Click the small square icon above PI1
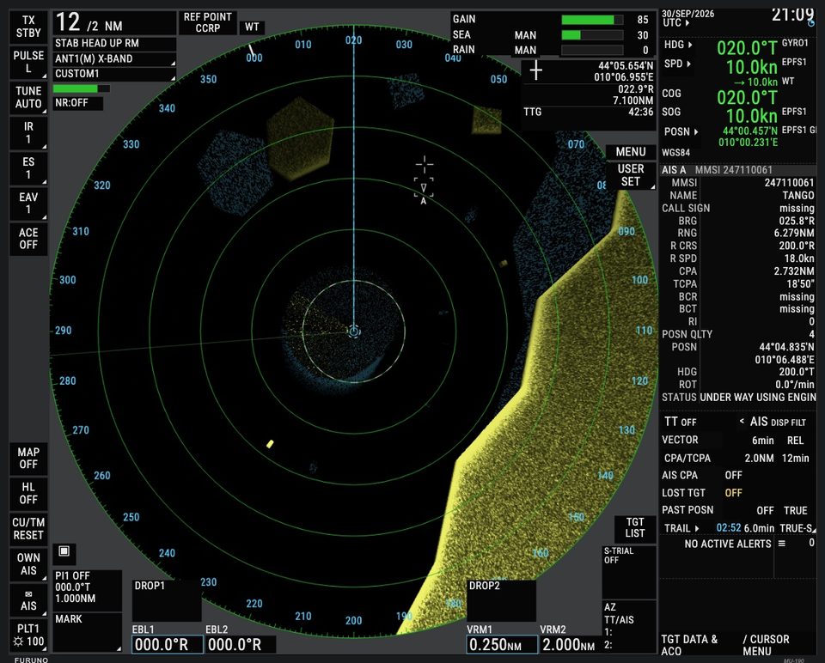Screen dimensions: 825x663 [64, 551]
